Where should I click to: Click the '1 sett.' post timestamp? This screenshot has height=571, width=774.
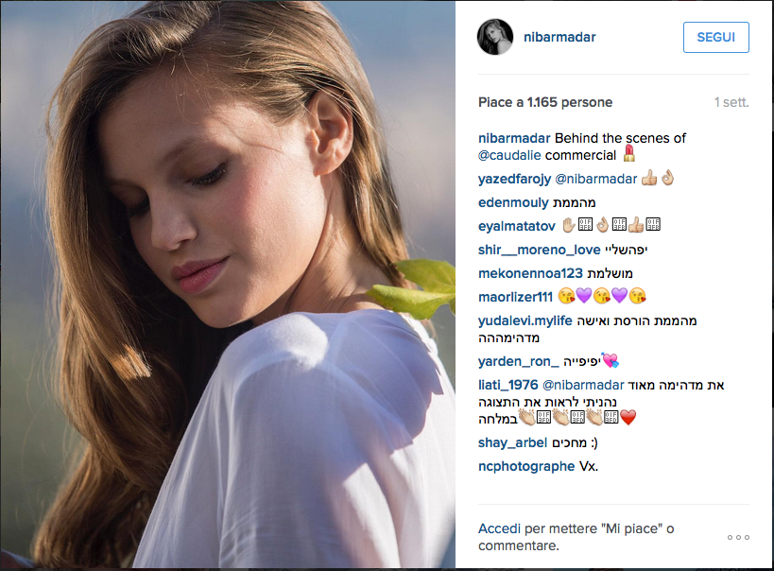(731, 102)
